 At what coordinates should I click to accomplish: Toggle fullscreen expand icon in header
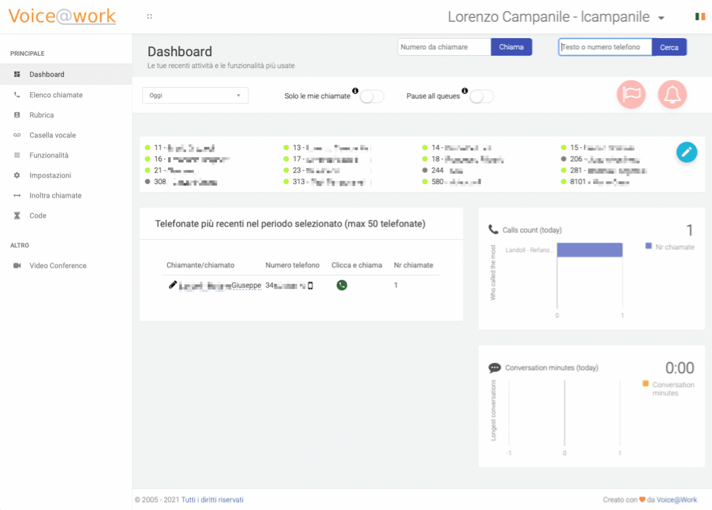pos(149,16)
